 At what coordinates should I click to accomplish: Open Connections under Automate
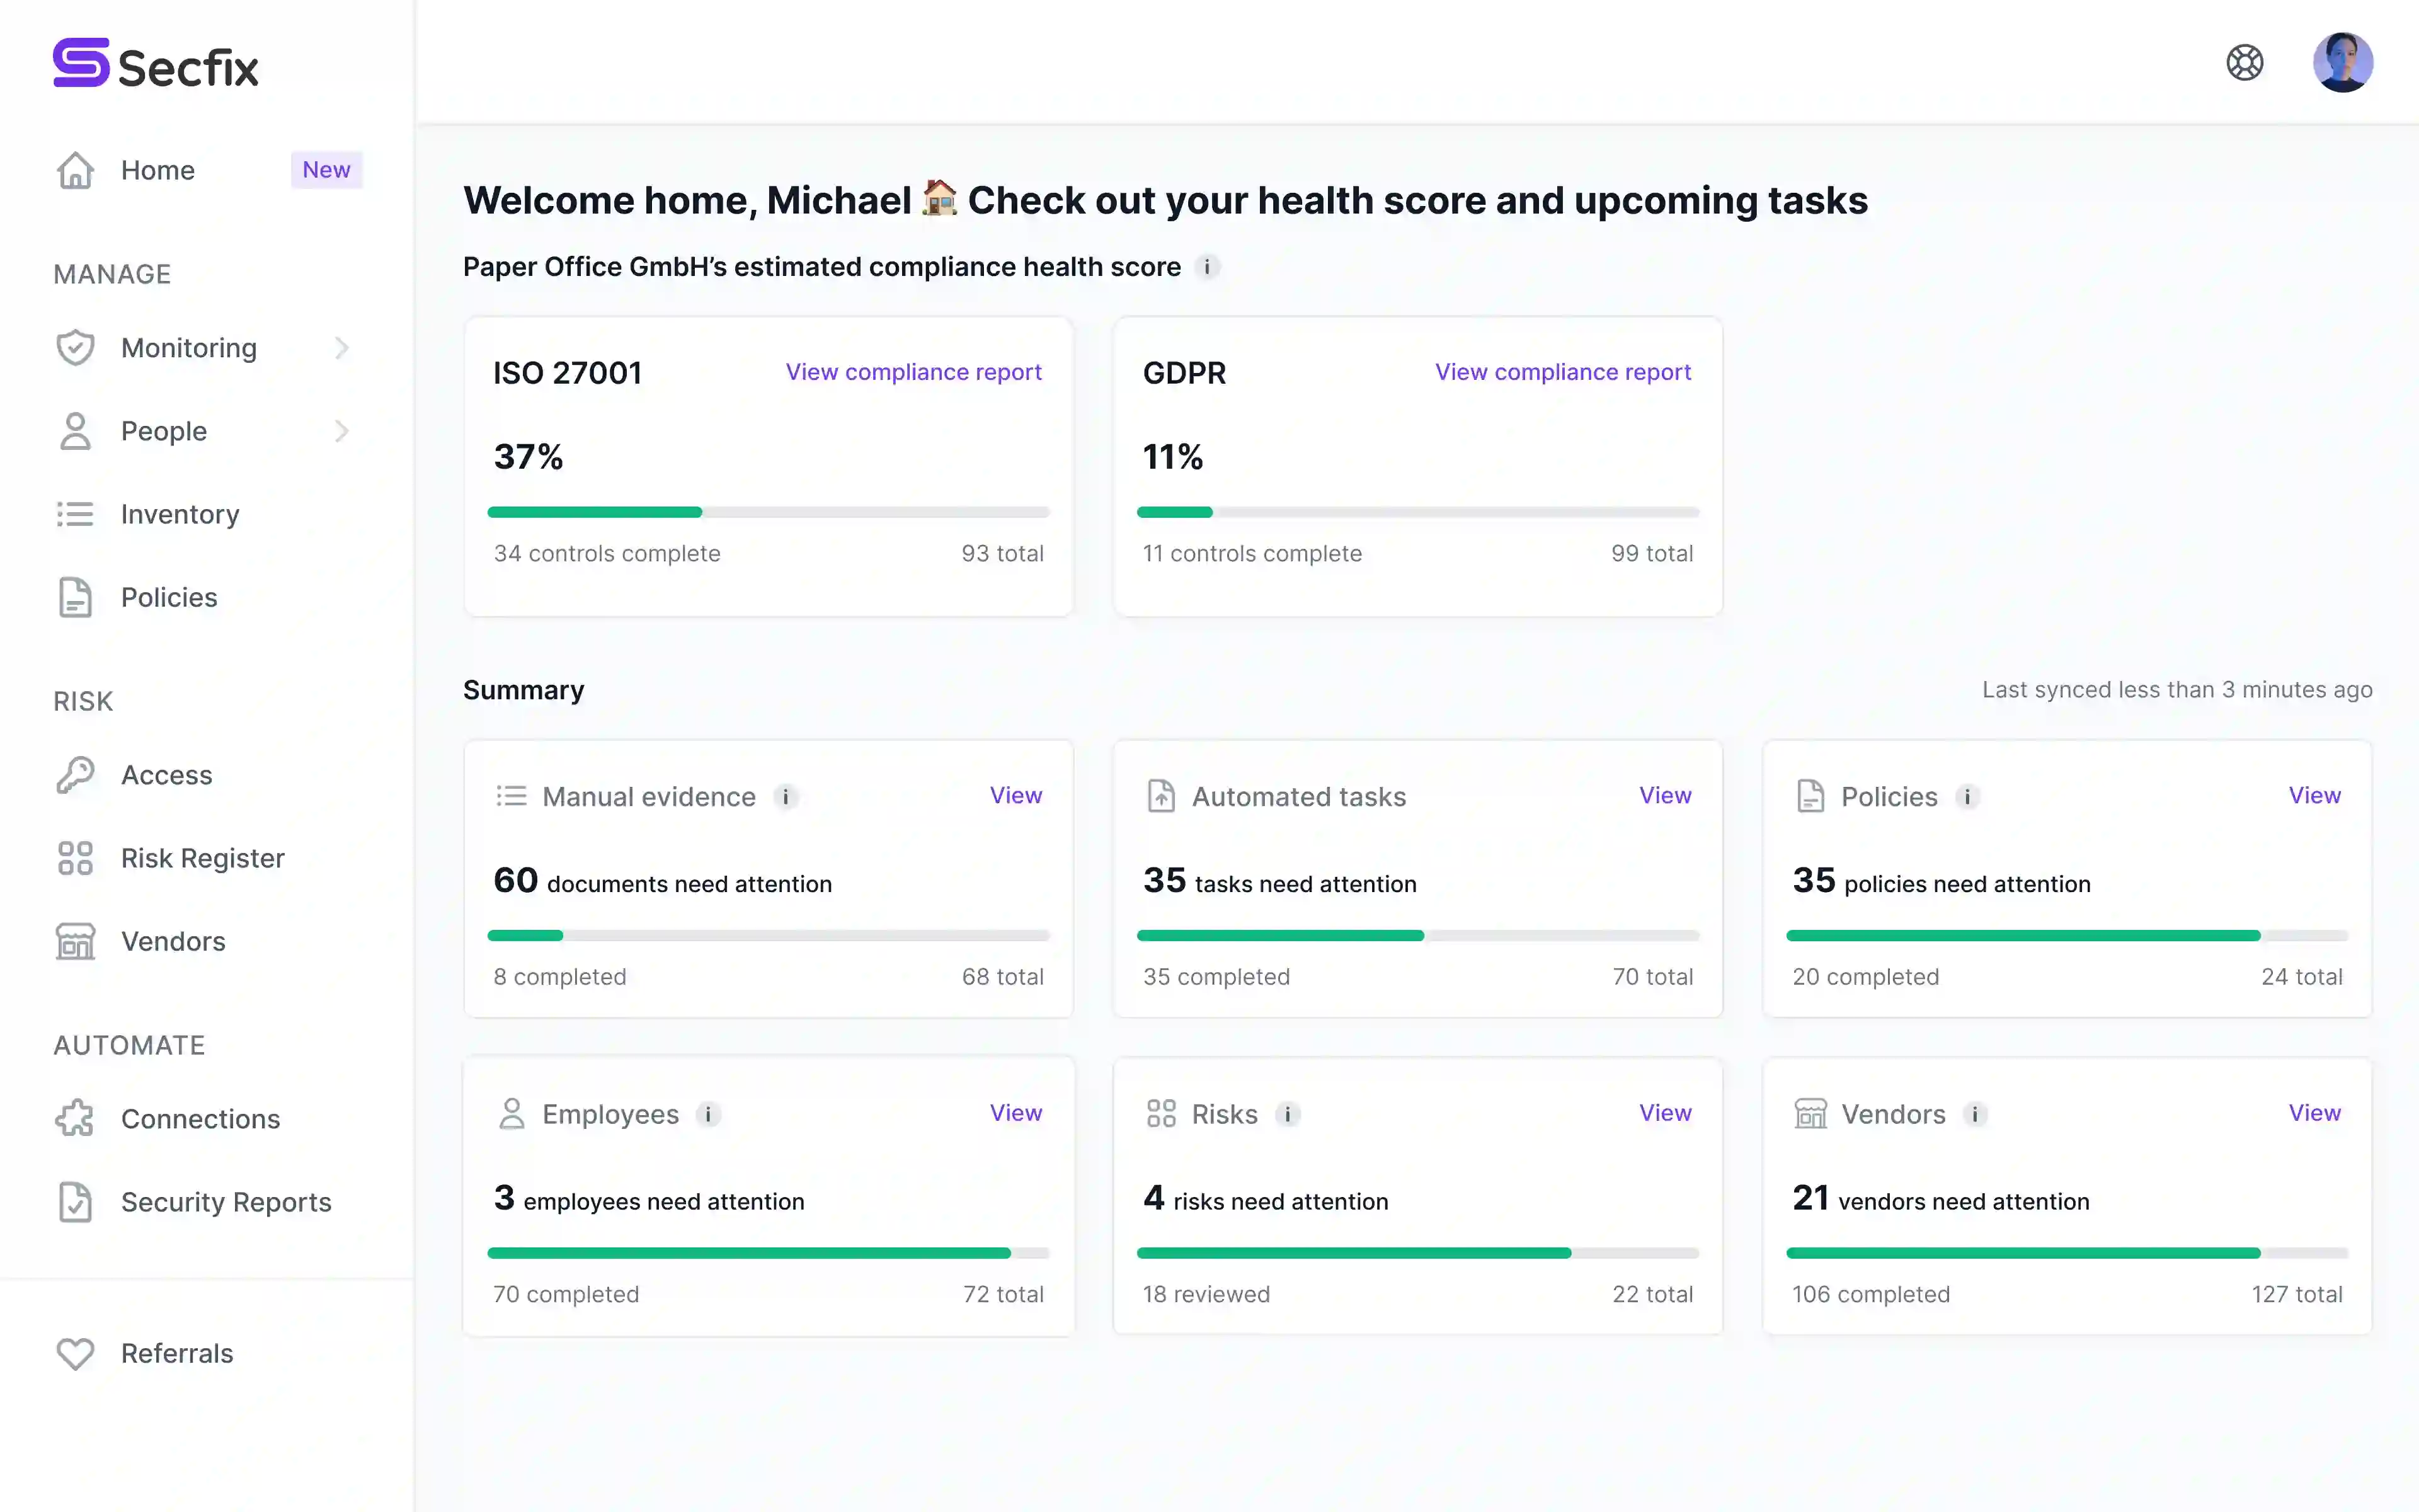[x=200, y=1119]
